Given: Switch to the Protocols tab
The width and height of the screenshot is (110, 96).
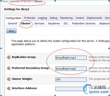Looking at the screenshot, I should coord(30,18).
